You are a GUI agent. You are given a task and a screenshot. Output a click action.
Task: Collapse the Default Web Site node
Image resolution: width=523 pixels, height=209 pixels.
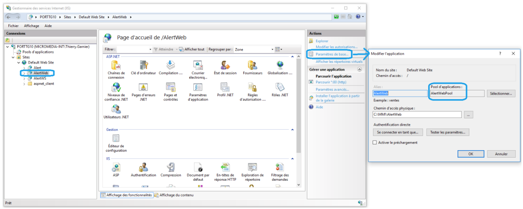[x=19, y=62]
